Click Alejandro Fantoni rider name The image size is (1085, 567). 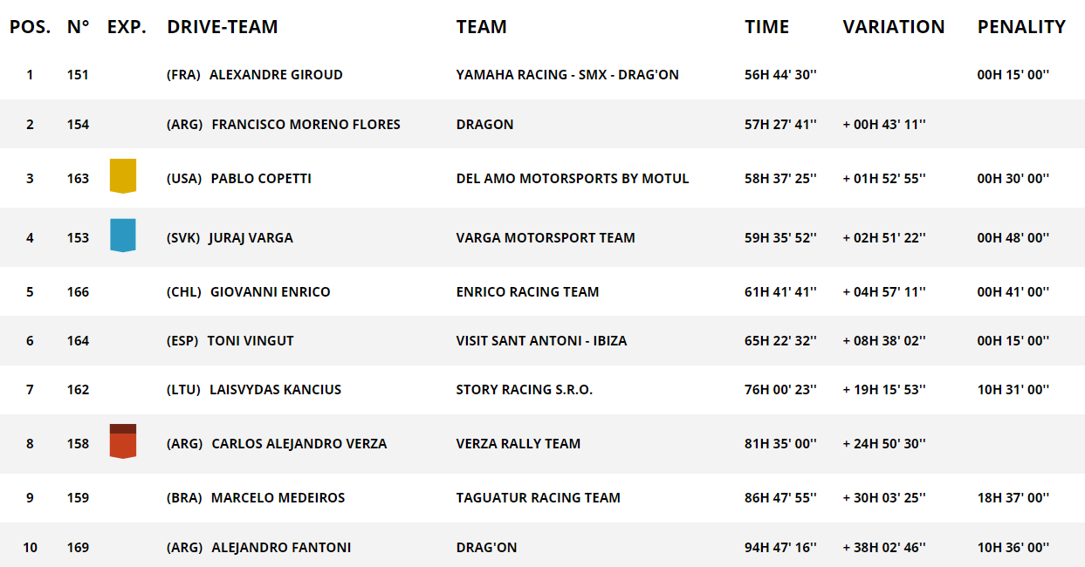281,548
